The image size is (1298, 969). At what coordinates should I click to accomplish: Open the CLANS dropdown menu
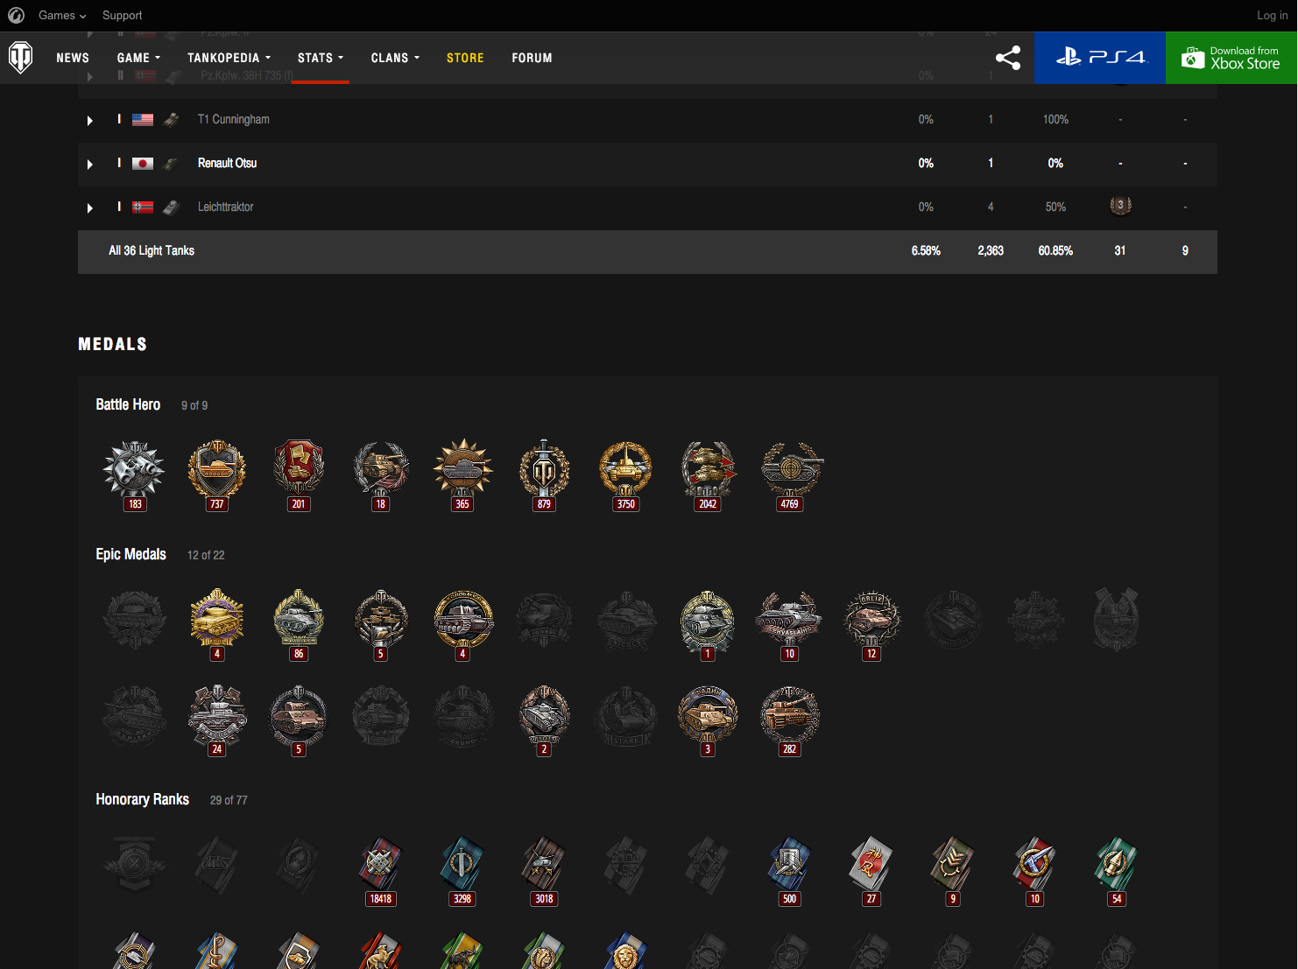395,58
